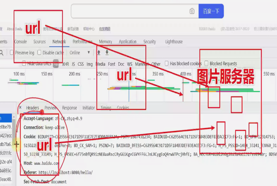The width and height of the screenshot is (277, 186).
Task: Open the Online throttling dropdown
Action: click(x=80, y=52)
